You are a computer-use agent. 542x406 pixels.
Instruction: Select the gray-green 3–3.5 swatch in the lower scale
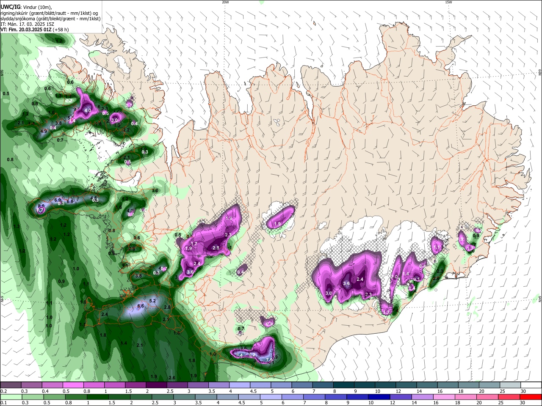[x=185, y=397]
